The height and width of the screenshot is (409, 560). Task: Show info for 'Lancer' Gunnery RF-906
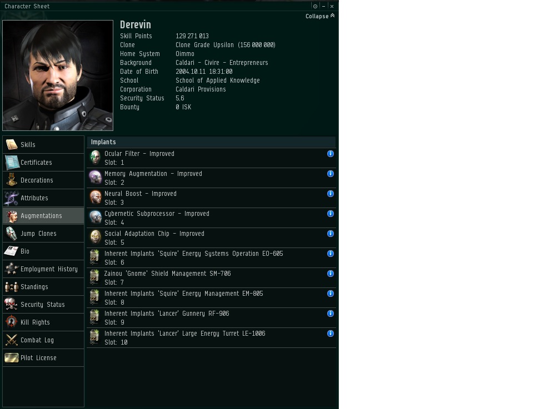pyautogui.click(x=331, y=314)
